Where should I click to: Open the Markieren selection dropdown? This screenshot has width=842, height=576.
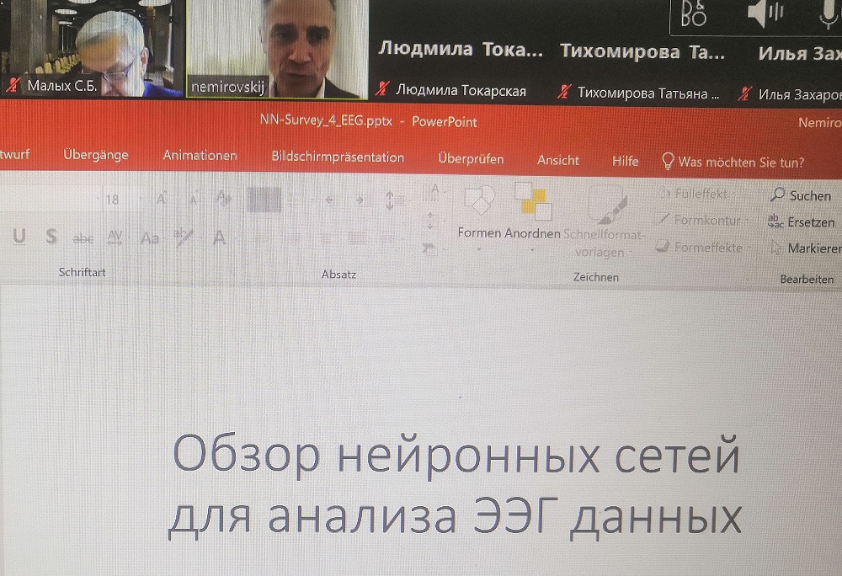tap(805, 248)
